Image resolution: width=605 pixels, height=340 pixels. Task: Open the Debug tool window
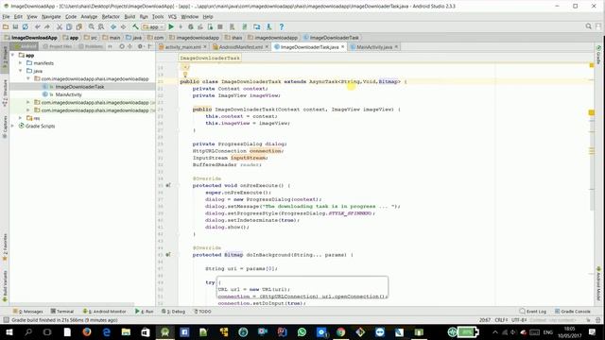tap(173, 311)
